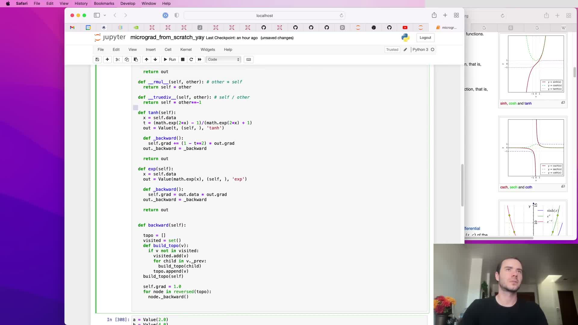Screen dimensions: 578x325
Task: Cut selected cells with scissors icon
Action: (118, 60)
